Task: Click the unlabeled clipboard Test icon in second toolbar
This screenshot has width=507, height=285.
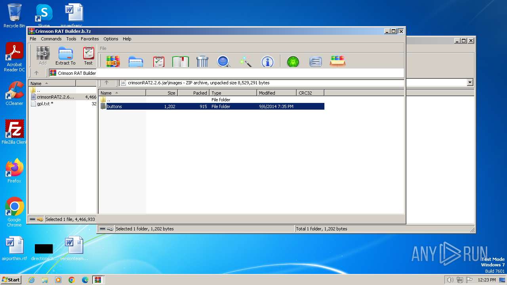Action: coord(158,61)
